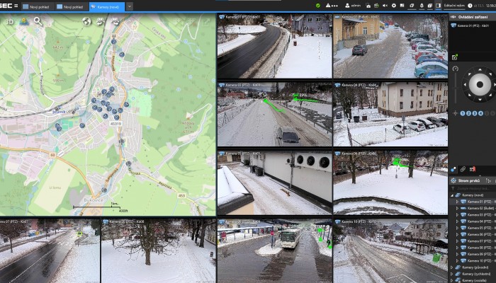496x283 pixels.
Task: Switch the map to 3D view
Action: pyautogui.click(x=9, y=21)
